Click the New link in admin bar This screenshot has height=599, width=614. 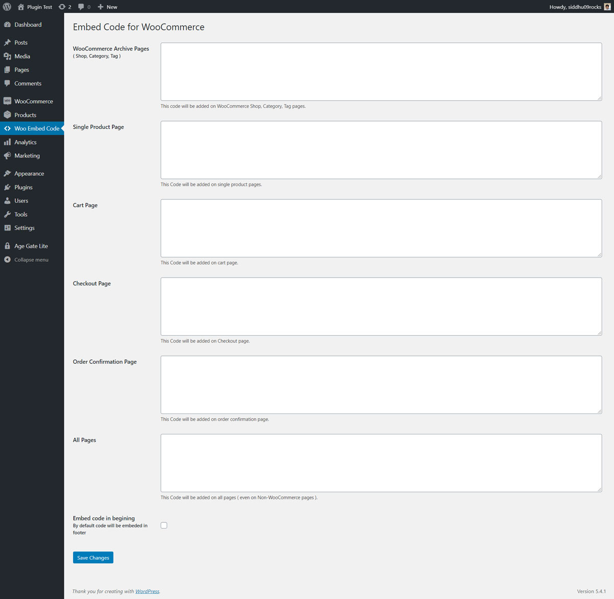(x=112, y=7)
